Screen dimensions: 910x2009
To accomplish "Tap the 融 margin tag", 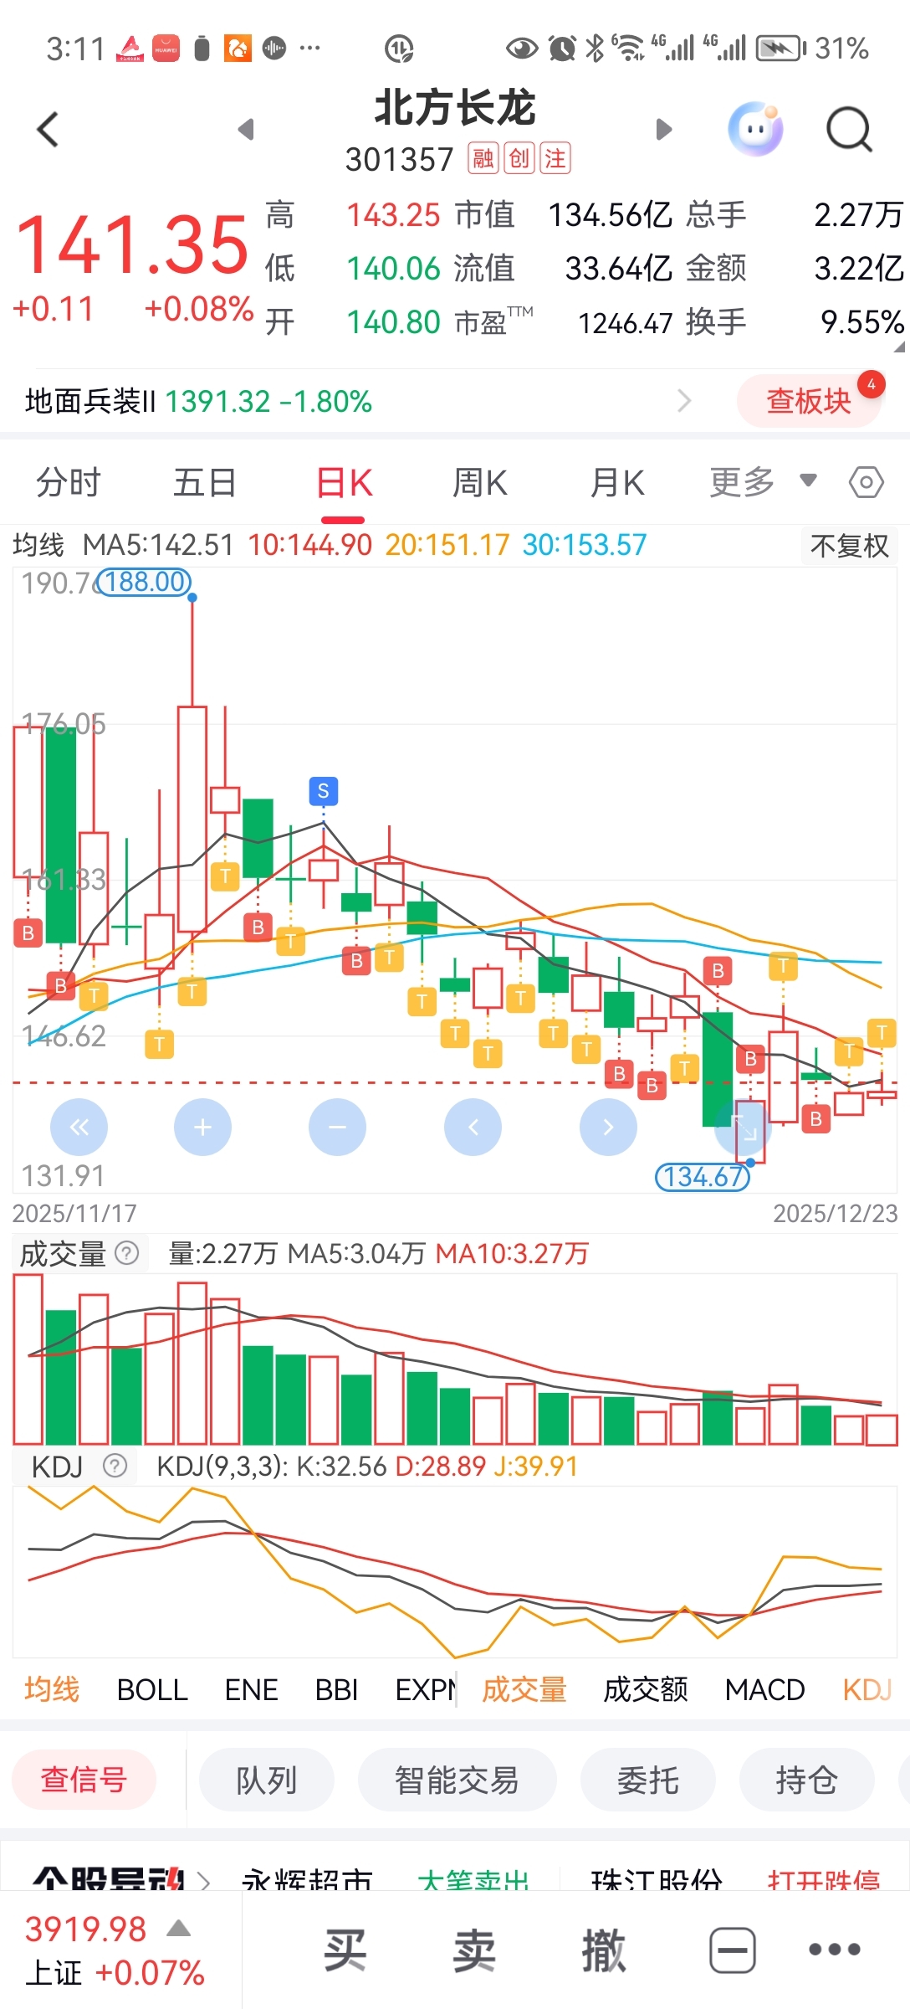I will pyautogui.click(x=483, y=158).
